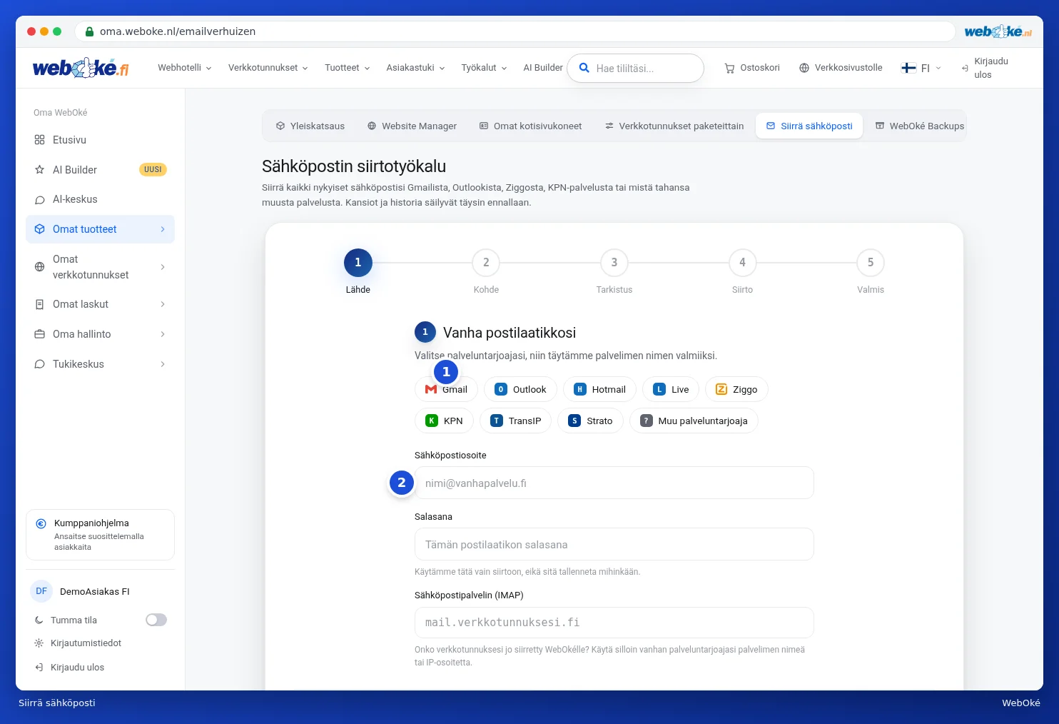
Task: Click the logout icon beside the sidebar's Kirjaudu ulos
Action: click(x=39, y=668)
